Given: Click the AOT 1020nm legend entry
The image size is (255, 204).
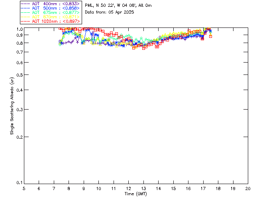Looking at the screenshot, I should click(50, 21).
